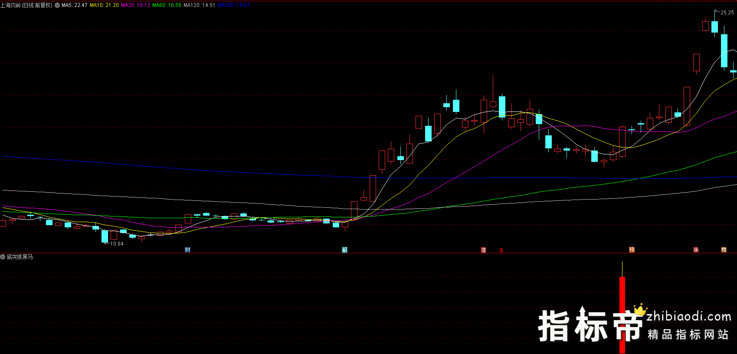Click the 10.84 low price label

(117, 244)
